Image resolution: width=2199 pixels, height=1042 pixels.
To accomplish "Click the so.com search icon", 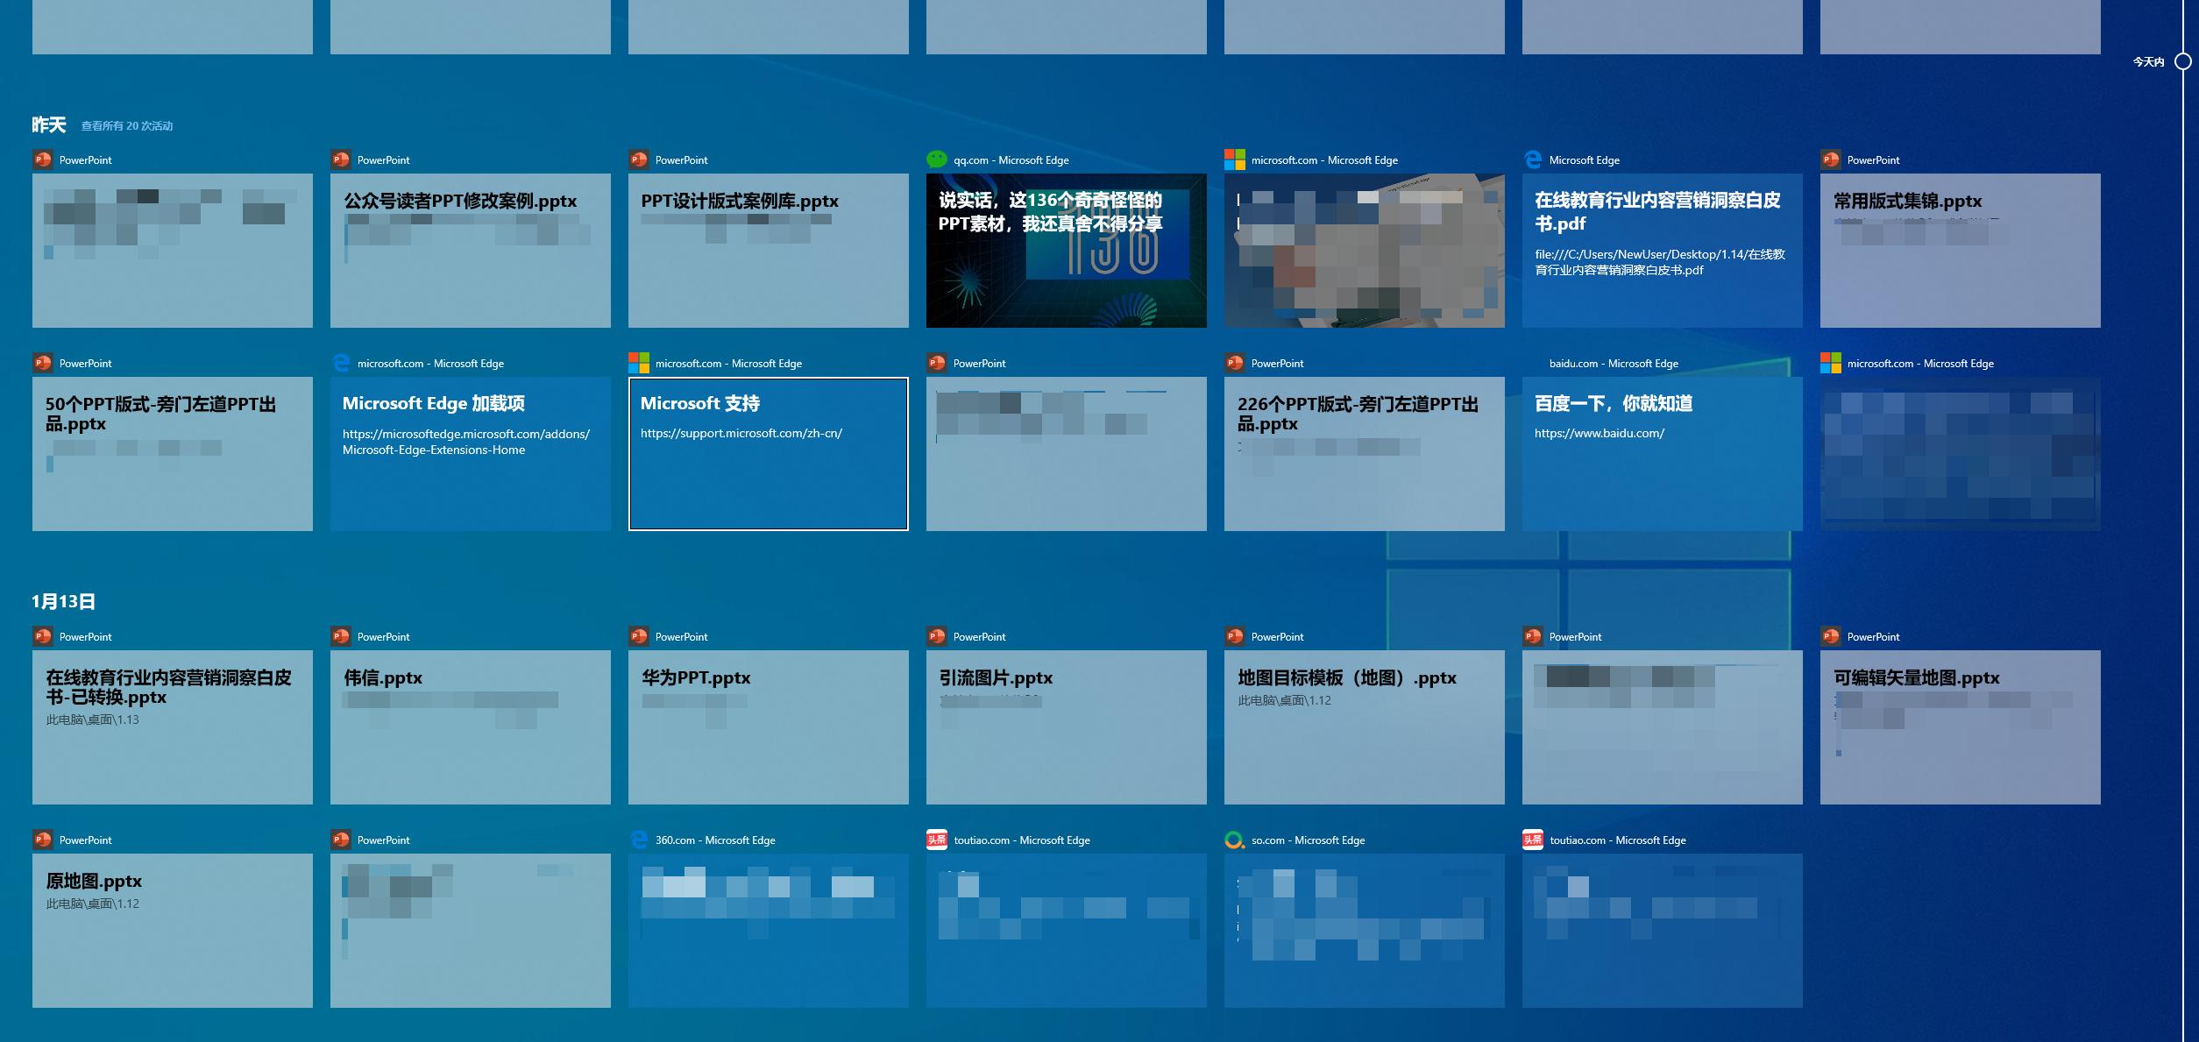I will point(1235,840).
